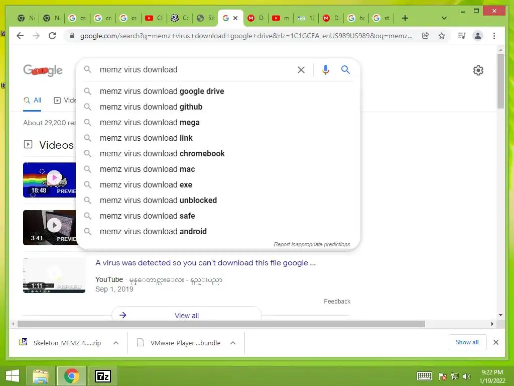Viewport: 514px width, 386px height.
Task: Open the network tray icon
Action: coord(455,376)
